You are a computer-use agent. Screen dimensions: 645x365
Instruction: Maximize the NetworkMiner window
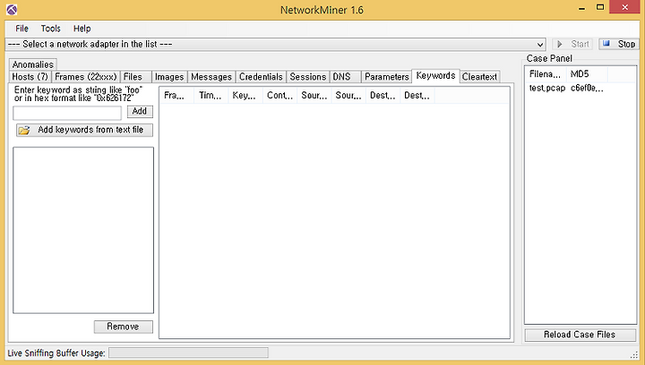pyautogui.click(x=600, y=7)
